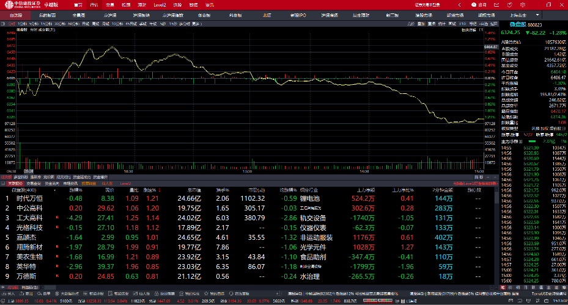Viewport: 568px width, 305px height.
Task: Open the 板块详解 link
Action: 469,29
